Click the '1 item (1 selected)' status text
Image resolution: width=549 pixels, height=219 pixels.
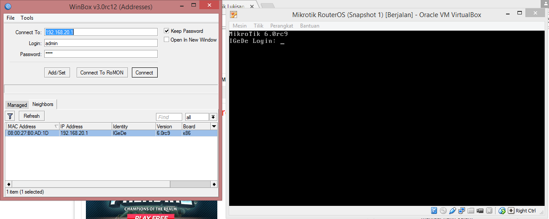tap(25, 192)
